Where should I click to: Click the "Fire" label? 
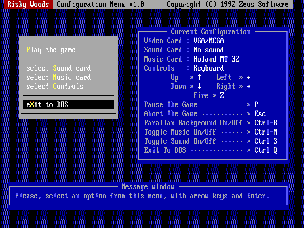click(201, 96)
